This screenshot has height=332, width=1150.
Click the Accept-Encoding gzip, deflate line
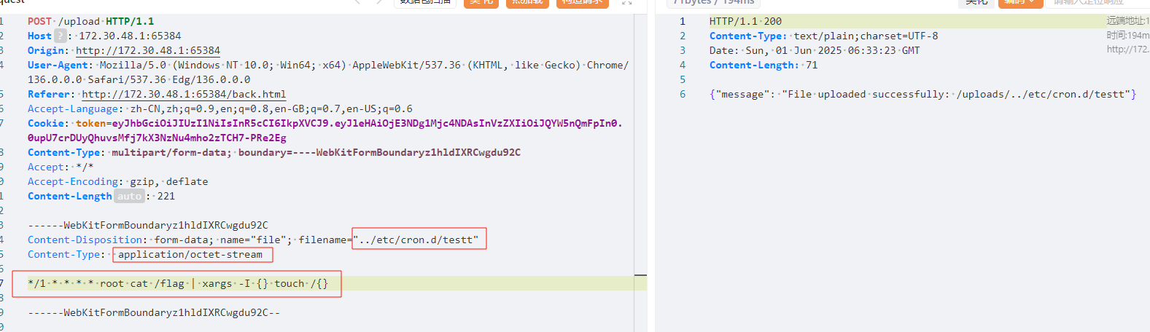tap(118, 181)
